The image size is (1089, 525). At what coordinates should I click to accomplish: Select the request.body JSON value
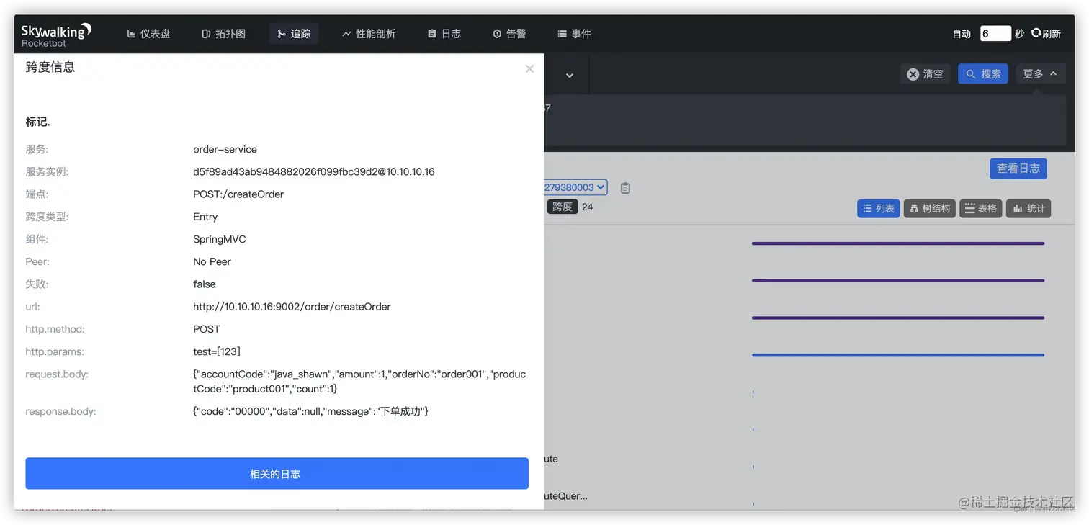(x=359, y=382)
